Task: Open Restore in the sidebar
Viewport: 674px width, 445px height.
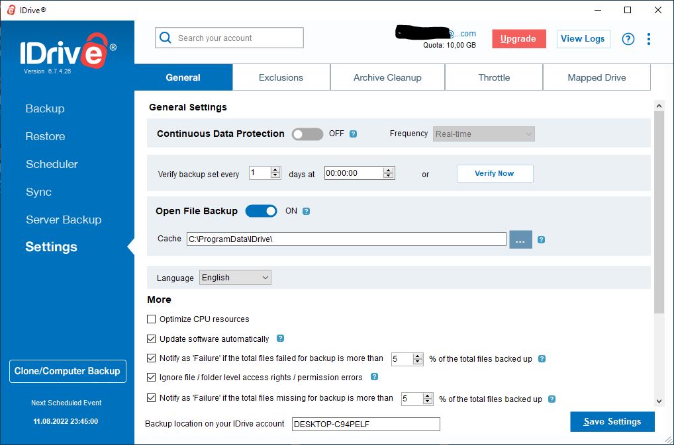Action: coord(45,136)
